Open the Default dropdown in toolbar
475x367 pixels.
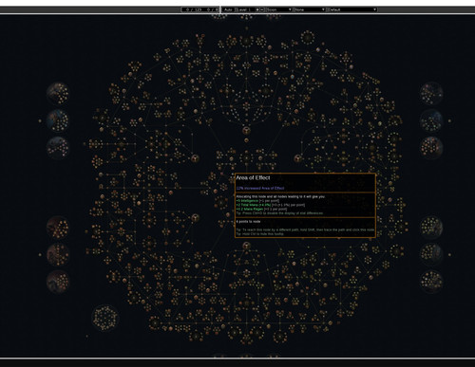[x=351, y=9]
